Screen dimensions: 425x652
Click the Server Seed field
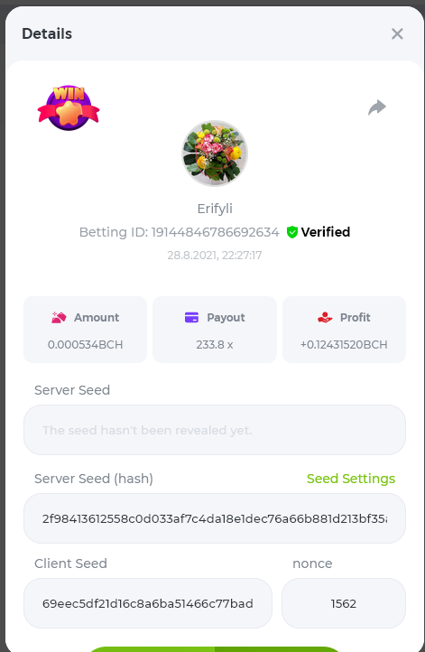pyautogui.click(x=215, y=430)
